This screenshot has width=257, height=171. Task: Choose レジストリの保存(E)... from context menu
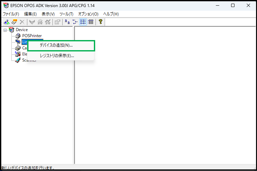point(57,56)
